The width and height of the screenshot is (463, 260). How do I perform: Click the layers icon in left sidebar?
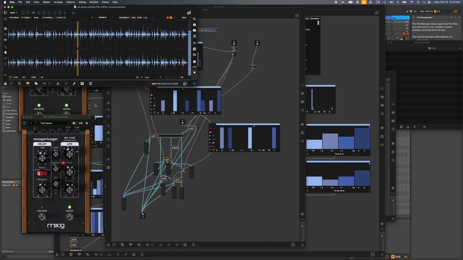[5, 28]
